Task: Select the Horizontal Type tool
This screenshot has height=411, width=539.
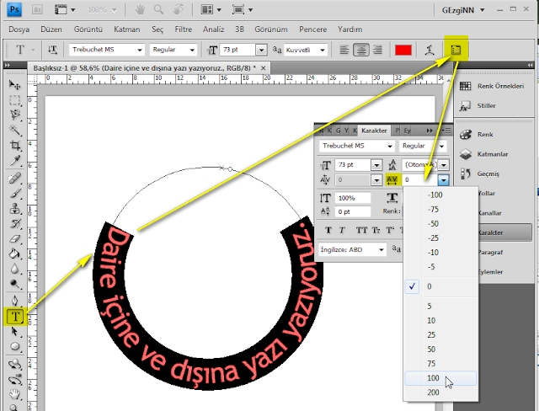Action: pos(15,317)
